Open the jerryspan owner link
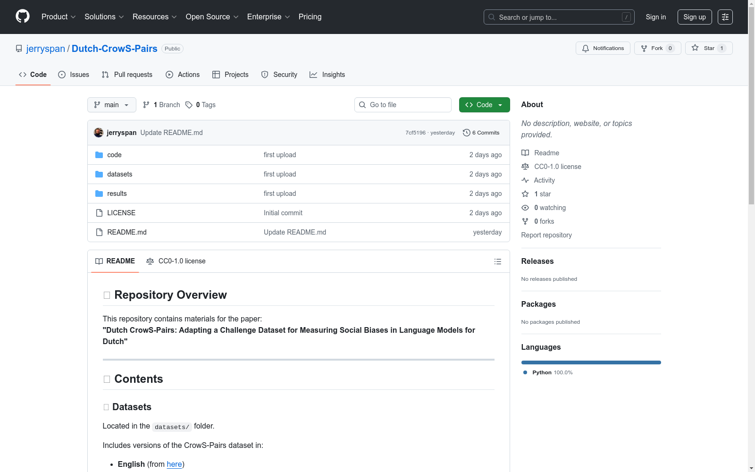The width and height of the screenshot is (755, 472). 46,49
